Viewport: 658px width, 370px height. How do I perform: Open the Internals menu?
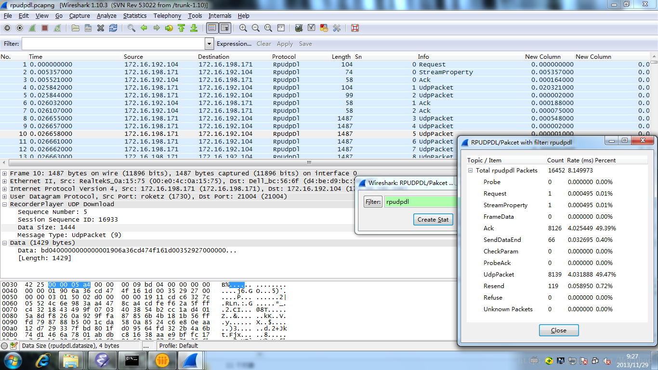[x=220, y=16]
